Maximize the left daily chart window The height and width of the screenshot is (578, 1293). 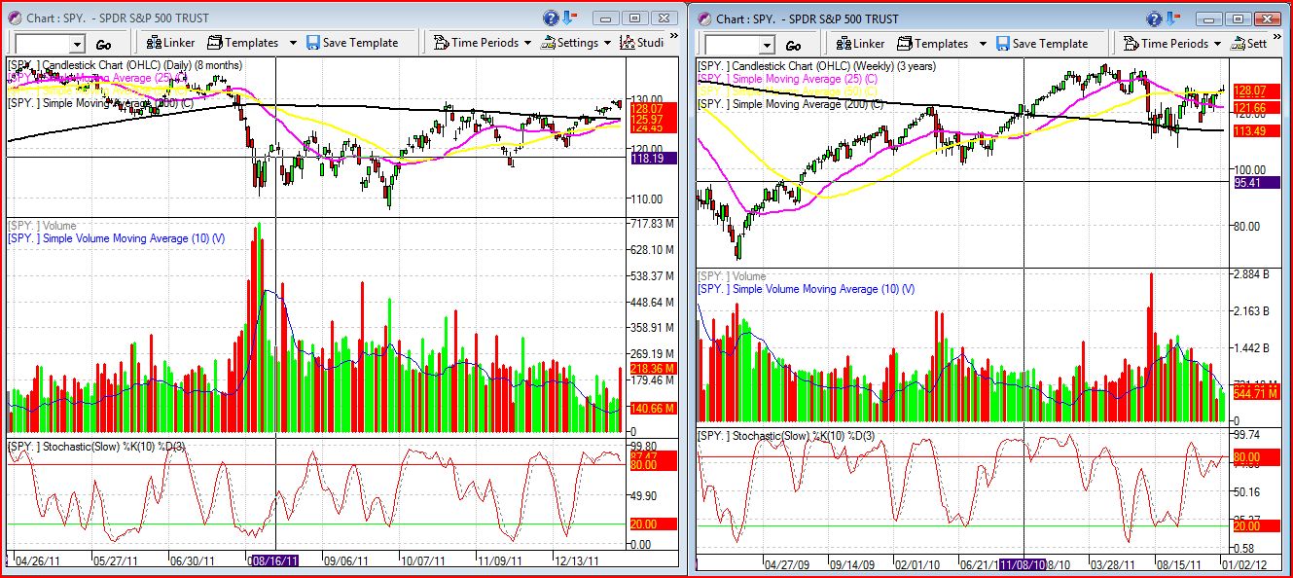tap(634, 18)
